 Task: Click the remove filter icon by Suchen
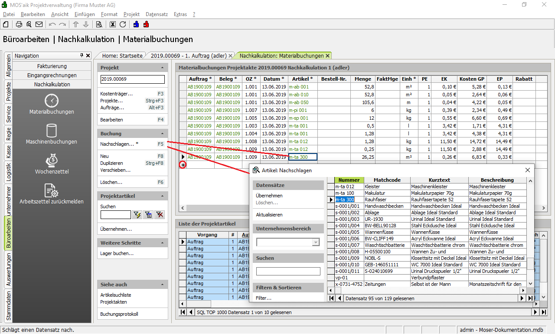pyautogui.click(x=160, y=214)
